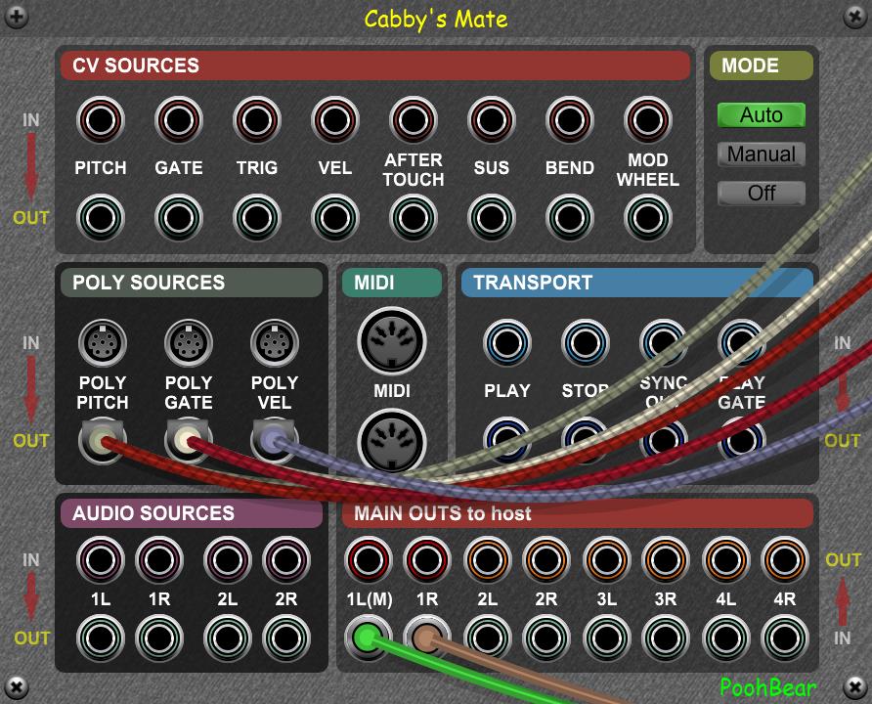Click the STOP input jack in Transport
This screenshot has height=704, width=872.
click(585, 343)
